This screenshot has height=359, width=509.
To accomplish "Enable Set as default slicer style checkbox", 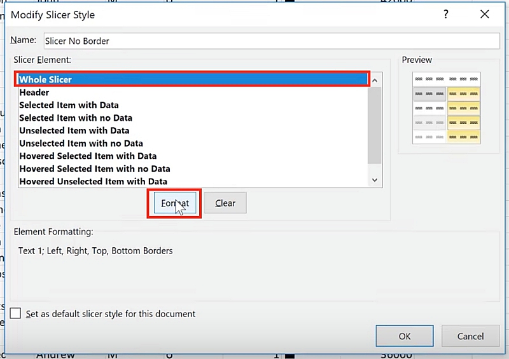I will tap(16, 313).
